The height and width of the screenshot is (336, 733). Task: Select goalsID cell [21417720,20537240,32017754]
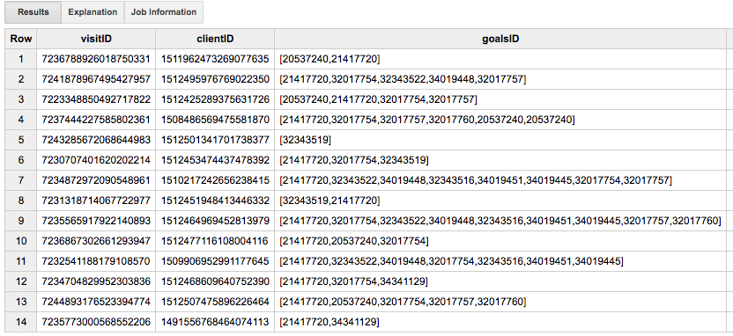point(500,241)
